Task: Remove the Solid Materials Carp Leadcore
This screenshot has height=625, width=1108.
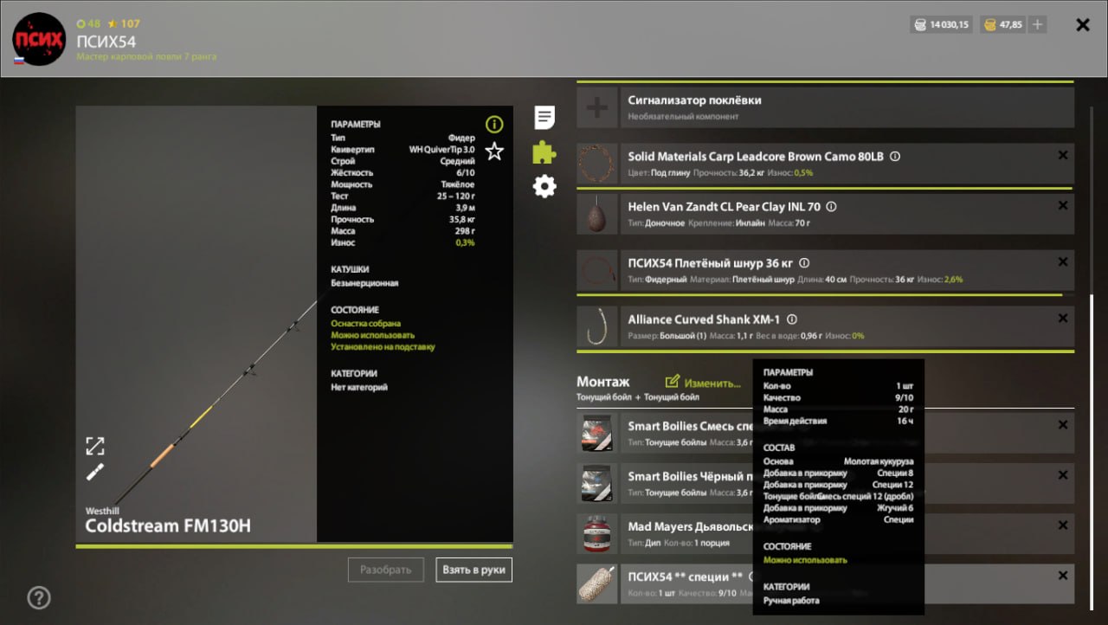Action: 1063,156
